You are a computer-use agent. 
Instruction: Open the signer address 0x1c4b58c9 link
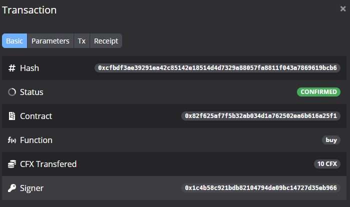point(260,188)
